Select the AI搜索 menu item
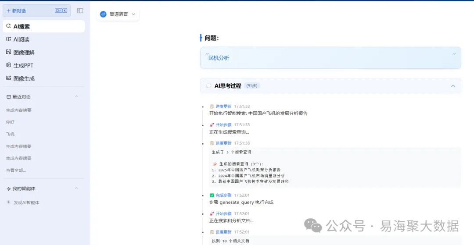The image size is (474, 245). tap(44, 27)
